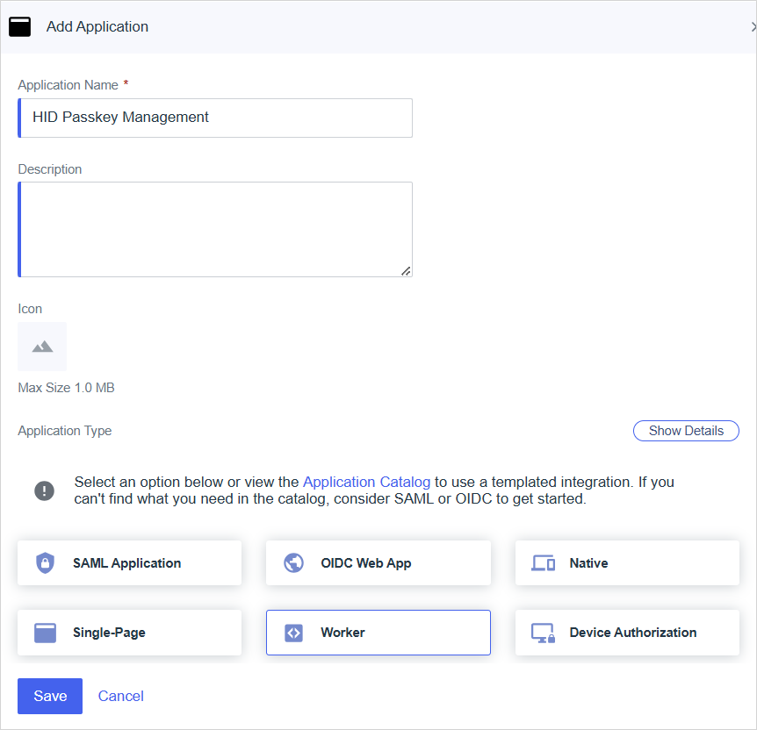Click inside the Description text area

click(x=215, y=229)
